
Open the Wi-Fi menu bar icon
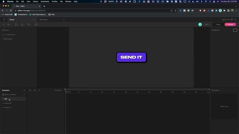pos(206,1)
